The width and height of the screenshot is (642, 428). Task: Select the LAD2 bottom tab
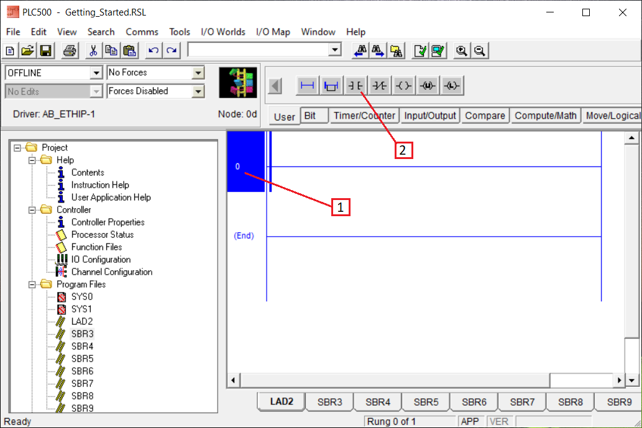282,401
